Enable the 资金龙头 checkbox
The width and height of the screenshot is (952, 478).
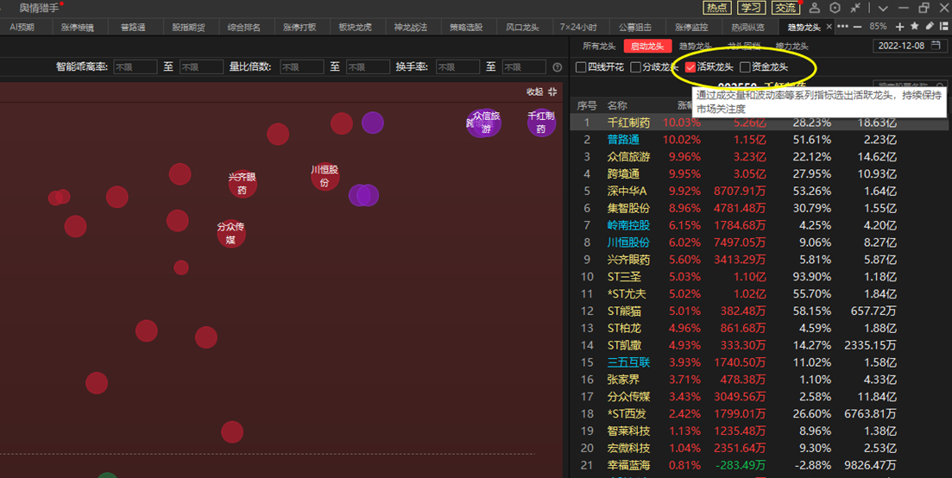(745, 67)
